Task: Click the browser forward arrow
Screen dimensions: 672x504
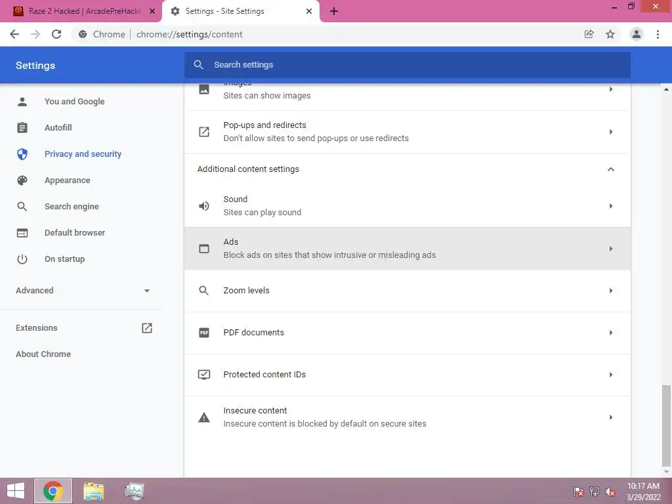Action: coord(35,34)
